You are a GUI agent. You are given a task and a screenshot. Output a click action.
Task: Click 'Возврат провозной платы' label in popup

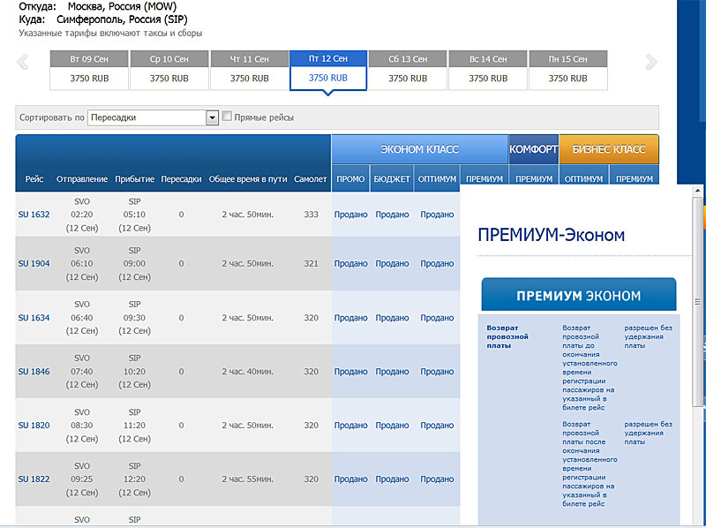pos(507,336)
